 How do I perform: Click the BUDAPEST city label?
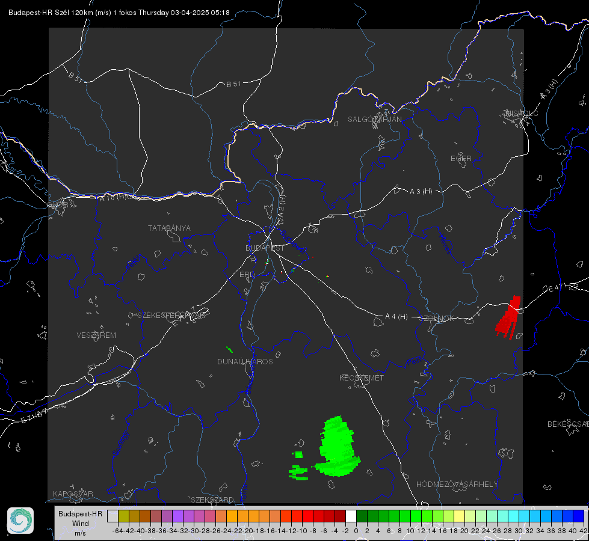pos(265,248)
